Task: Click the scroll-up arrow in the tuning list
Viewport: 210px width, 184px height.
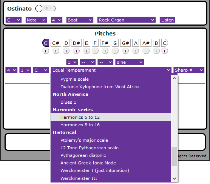Action: [x=174, y=78]
